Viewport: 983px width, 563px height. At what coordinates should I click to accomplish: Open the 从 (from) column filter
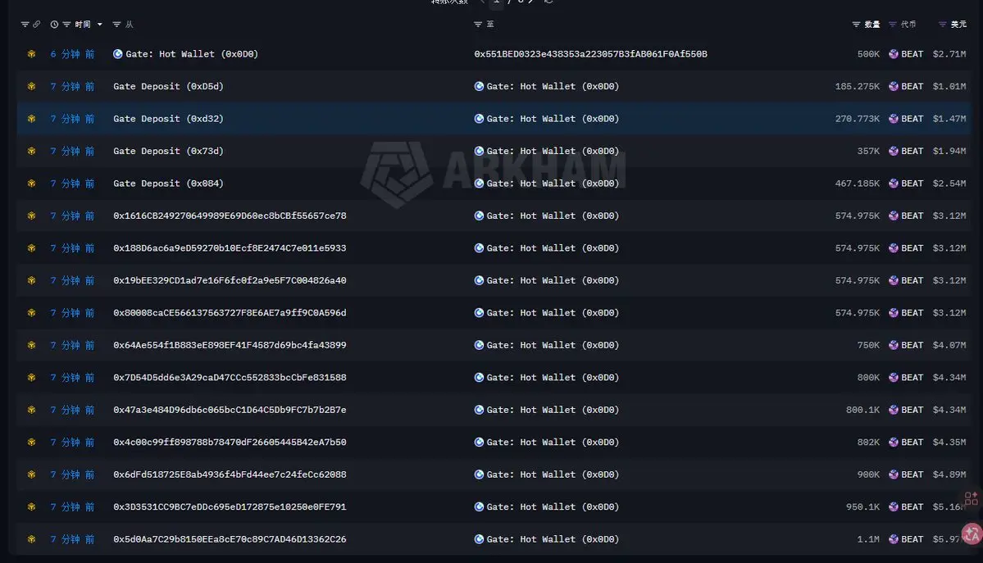(x=116, y=25)
